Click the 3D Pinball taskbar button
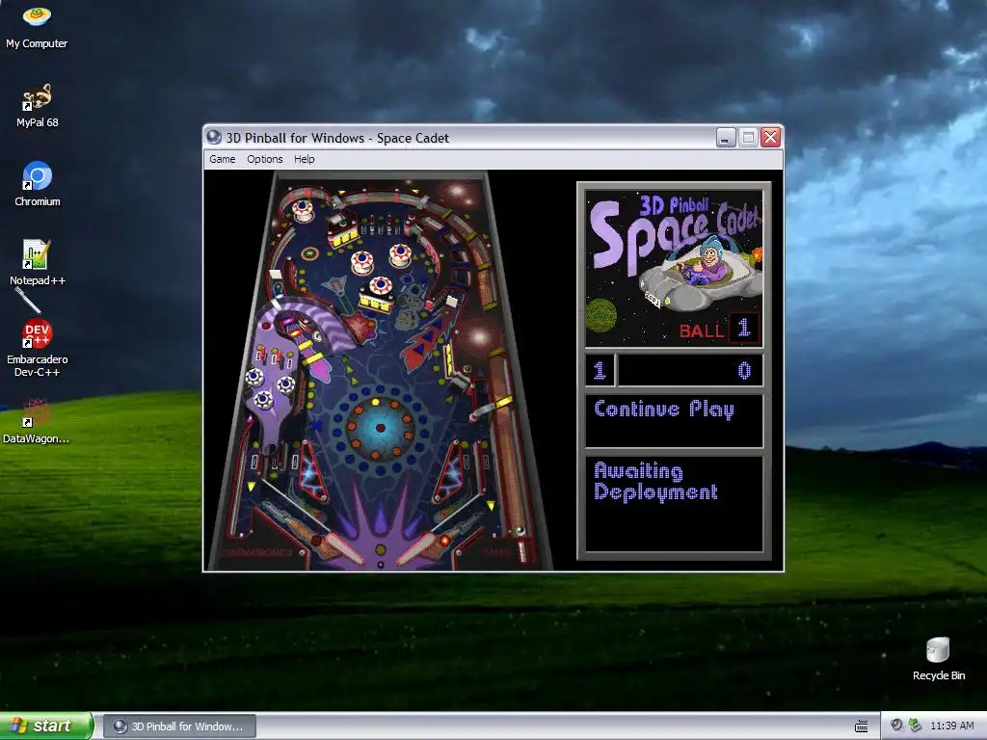This screenshot has height=740, width=987. pos(179,727)
